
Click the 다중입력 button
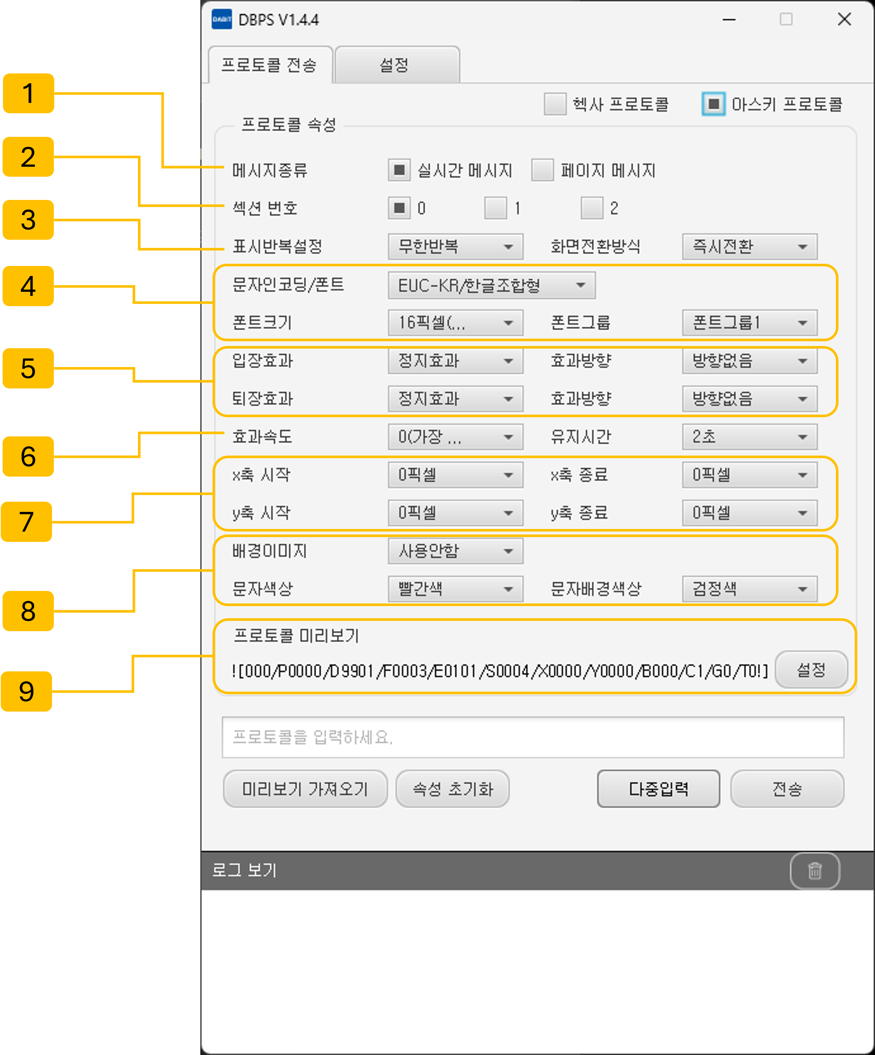click(658, 789)
